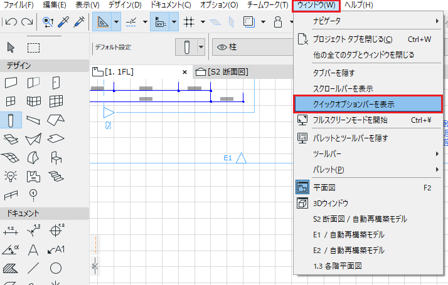Click the column default settings button
The width and height of the screenshot is (448, 285).
(x=186, y=47)
